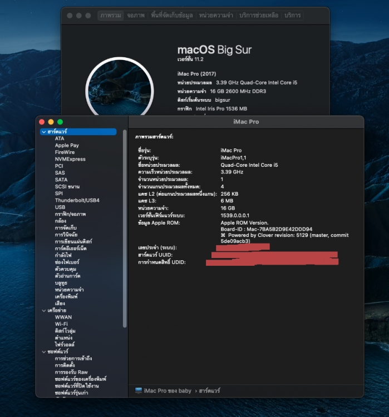Select ตัวควบคุม in sidebar
The height and width of the screenshot is (417, 389).
point(65,269)
